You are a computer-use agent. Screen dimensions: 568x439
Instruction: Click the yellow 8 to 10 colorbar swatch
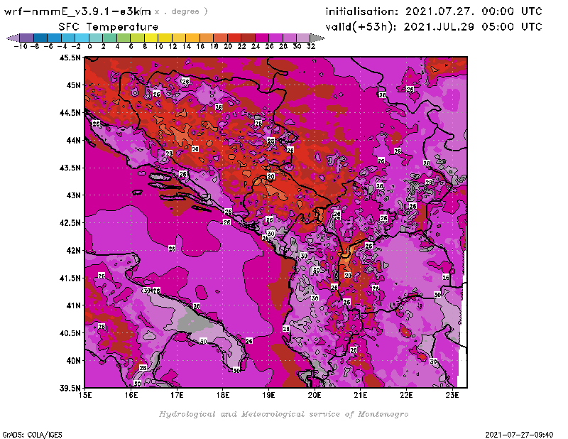[151, 38]
